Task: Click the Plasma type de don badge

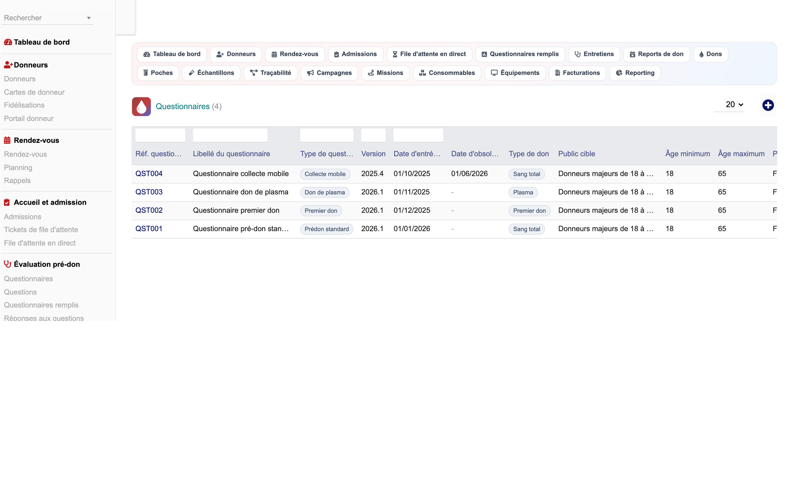Action: 523,192
